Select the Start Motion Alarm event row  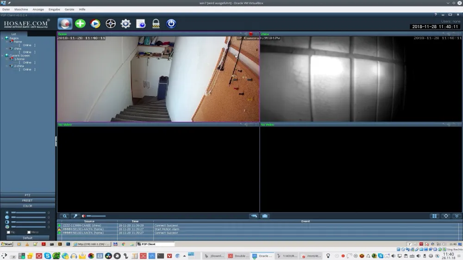click(x=258, y=229)
